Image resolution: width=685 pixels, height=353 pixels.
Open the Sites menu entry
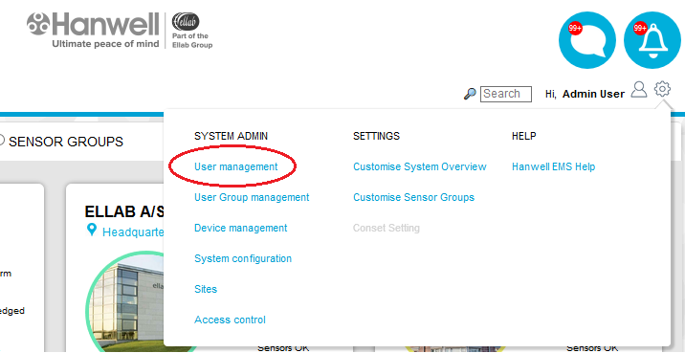coord(206,289)
